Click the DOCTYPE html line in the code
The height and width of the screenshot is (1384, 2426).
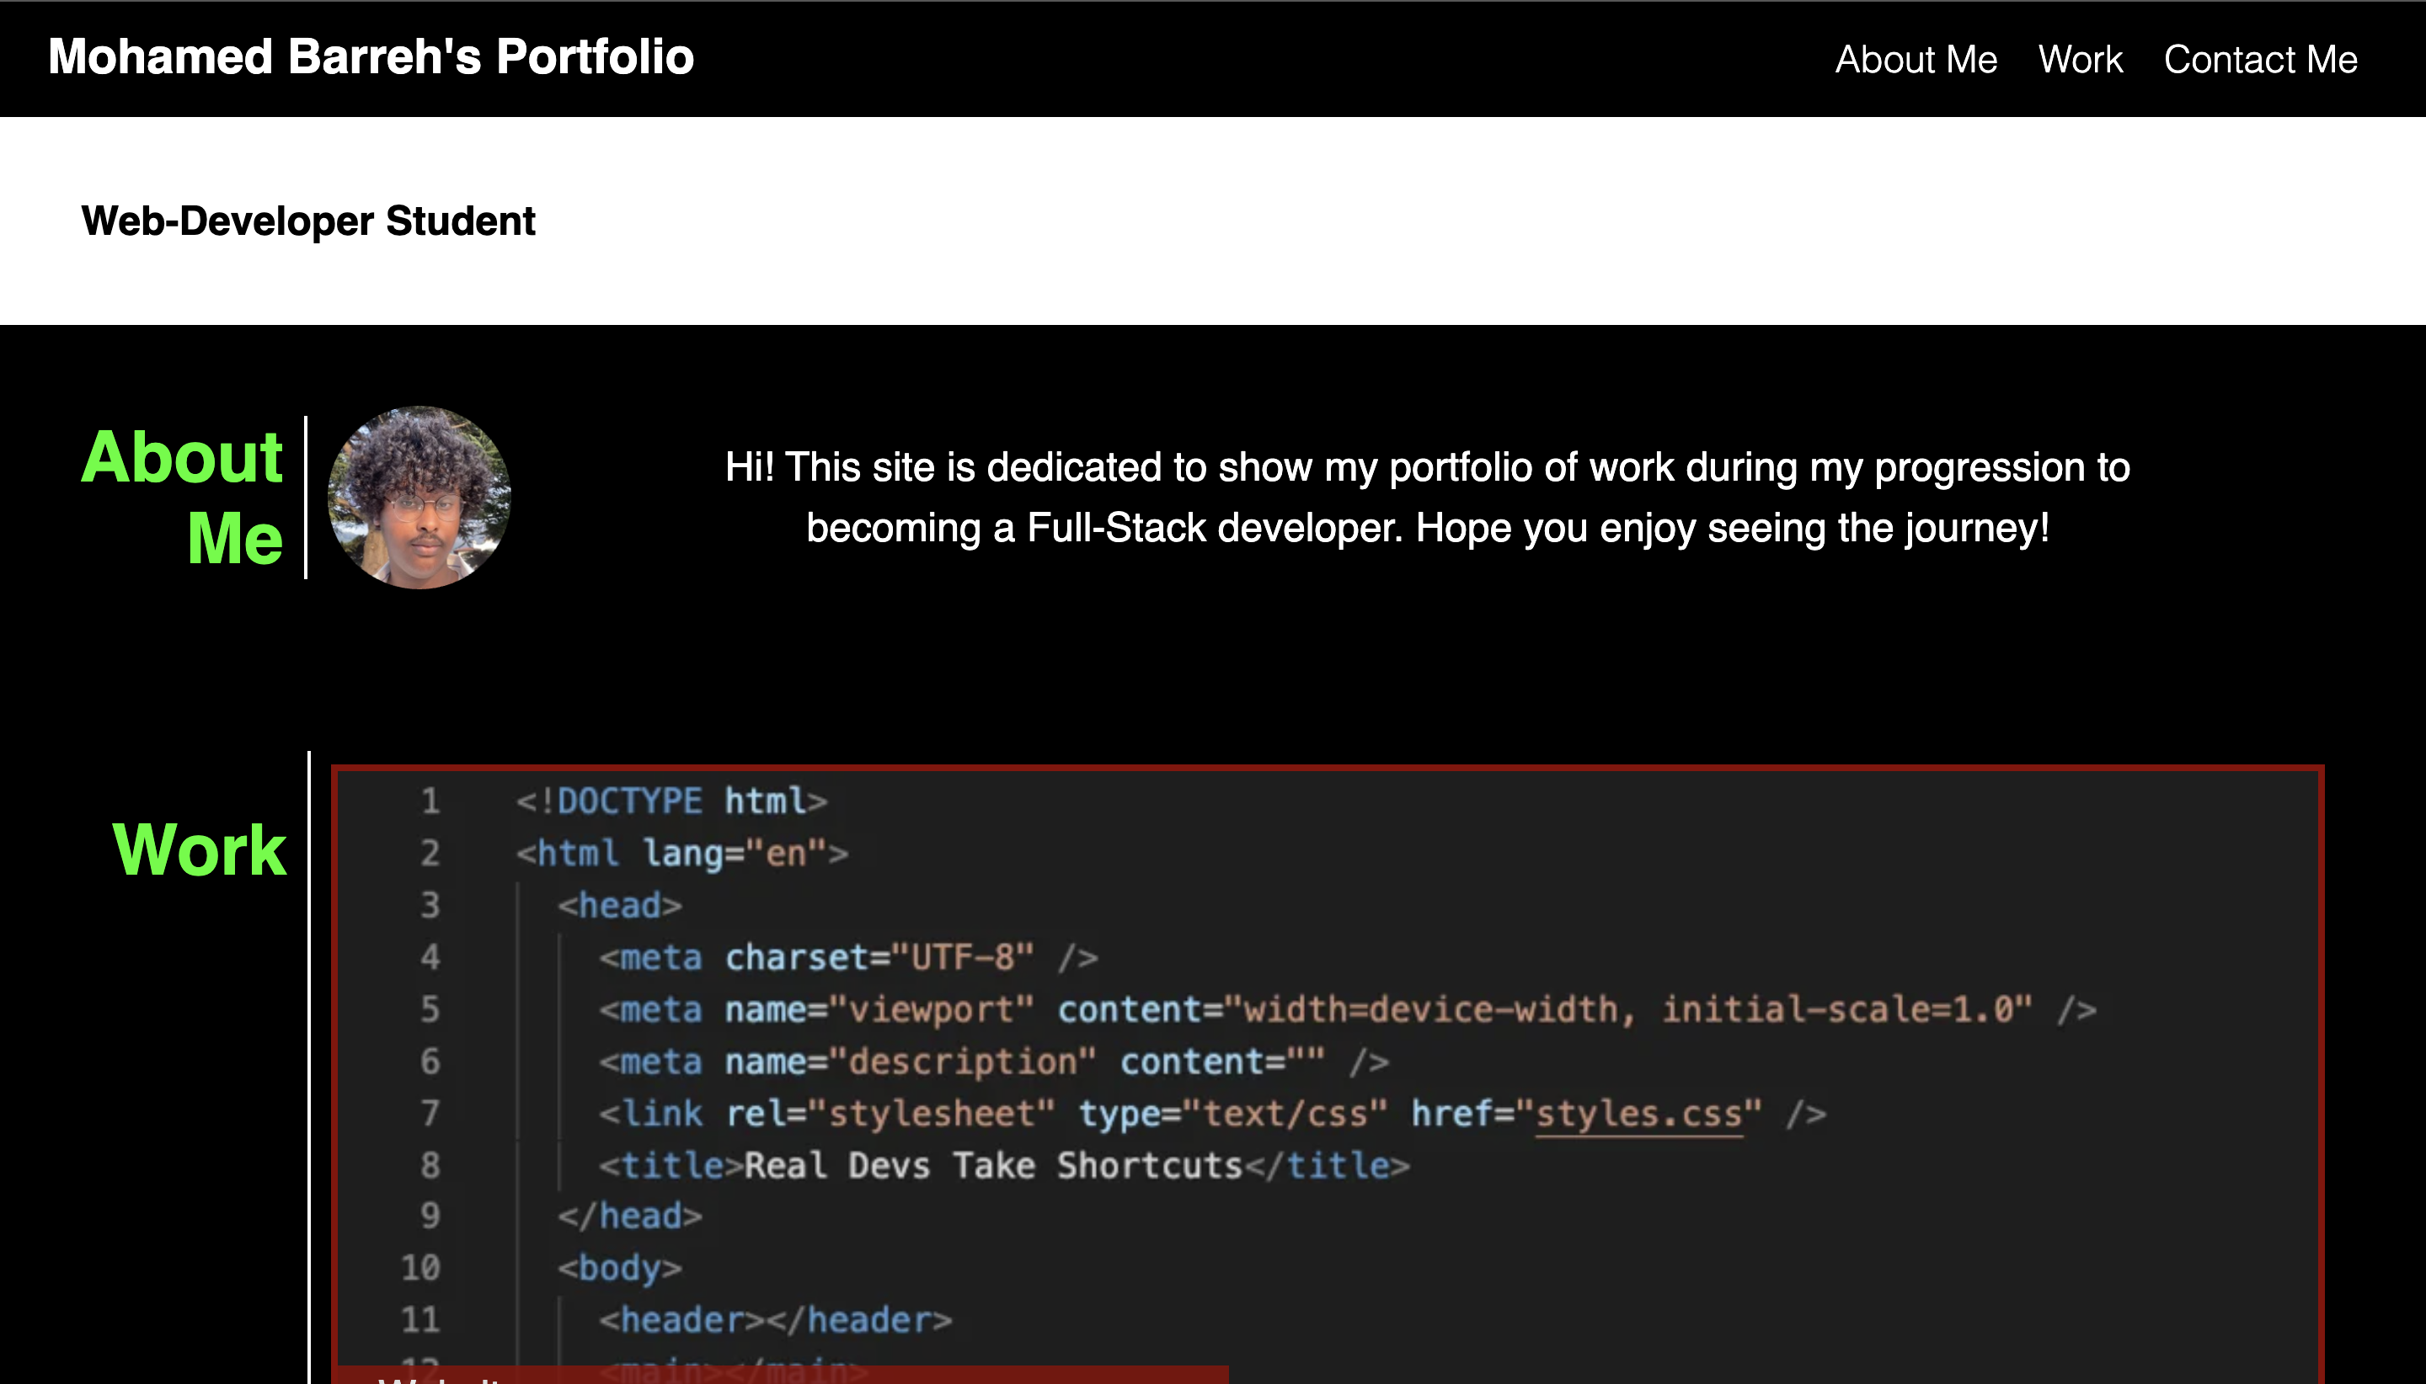[669, 801]
